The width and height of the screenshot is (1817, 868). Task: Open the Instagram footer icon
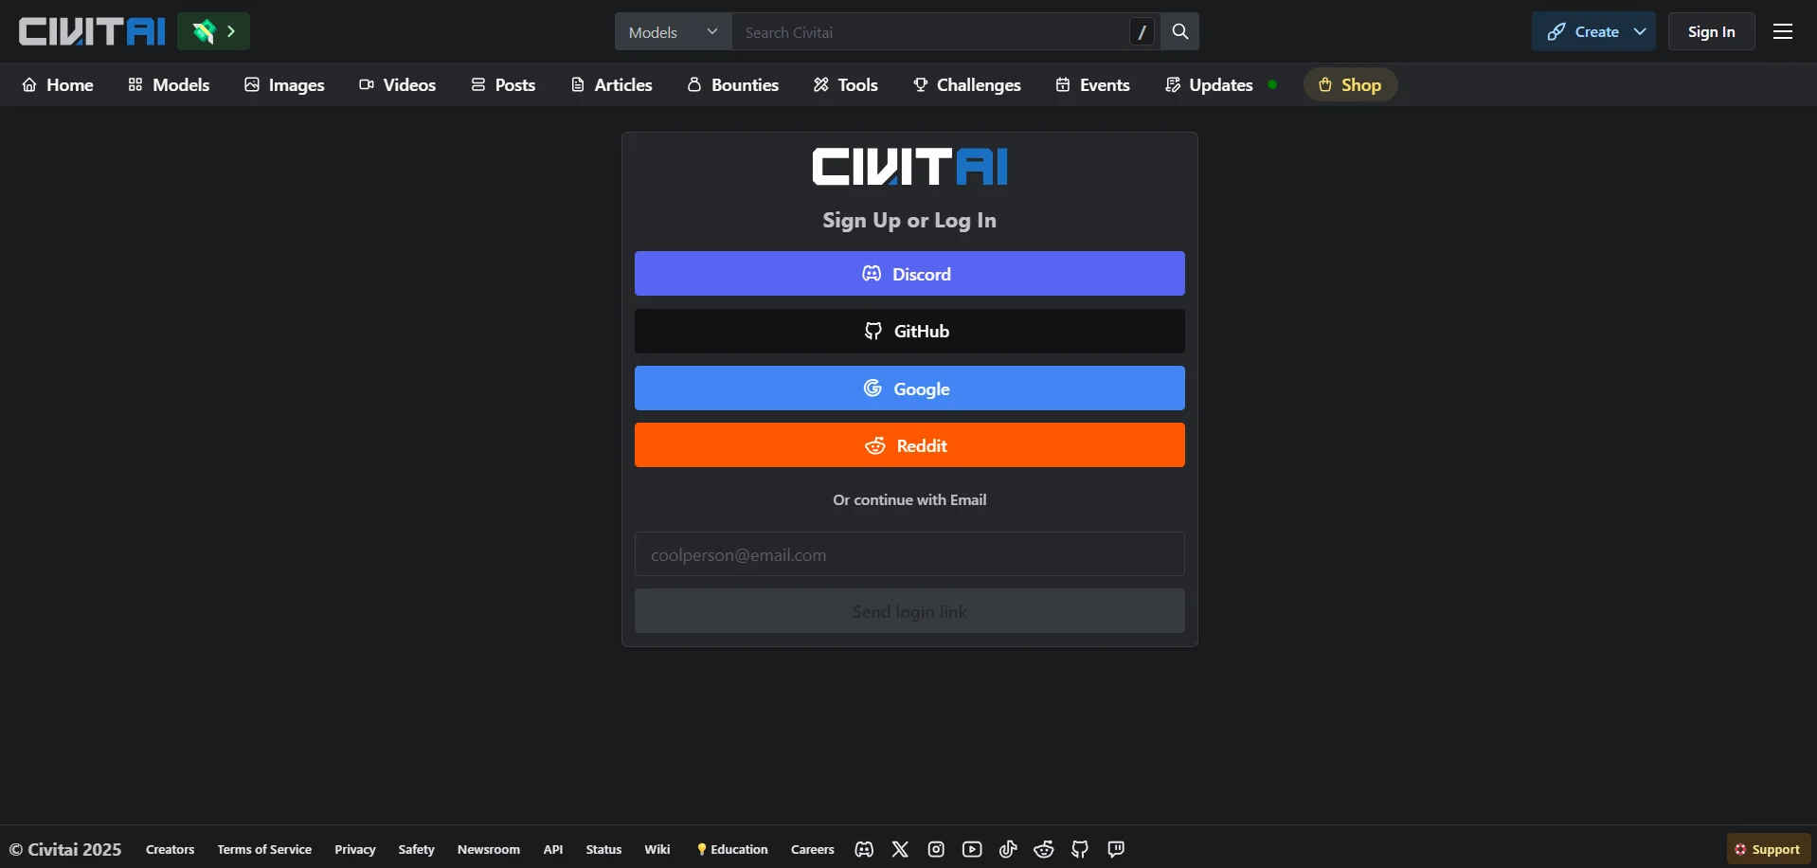[x=936, y=849]
